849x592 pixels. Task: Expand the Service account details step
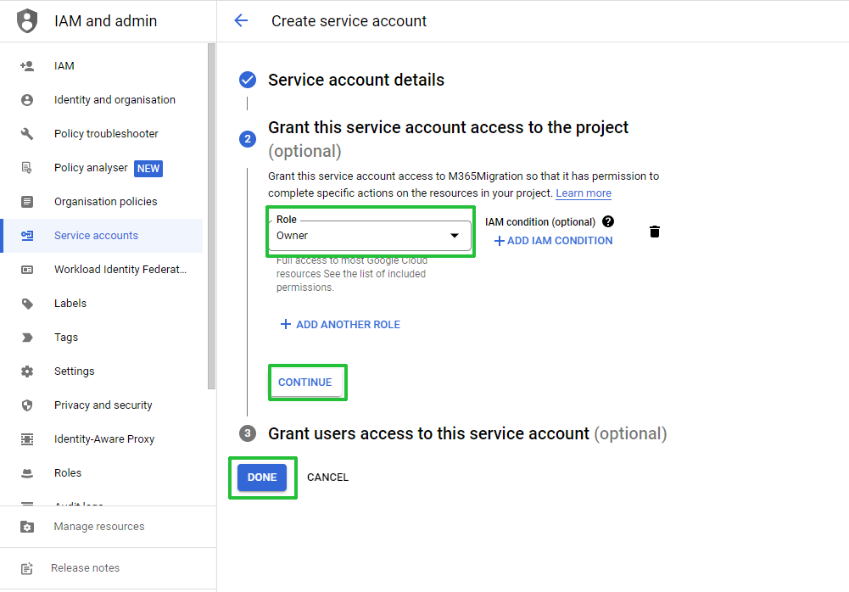[355, 80]
